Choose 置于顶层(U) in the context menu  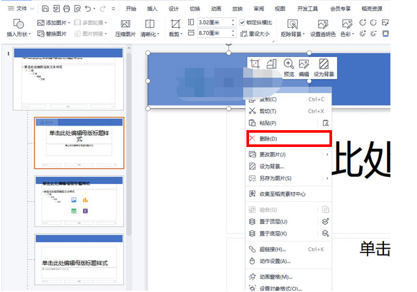pos(289,221)
